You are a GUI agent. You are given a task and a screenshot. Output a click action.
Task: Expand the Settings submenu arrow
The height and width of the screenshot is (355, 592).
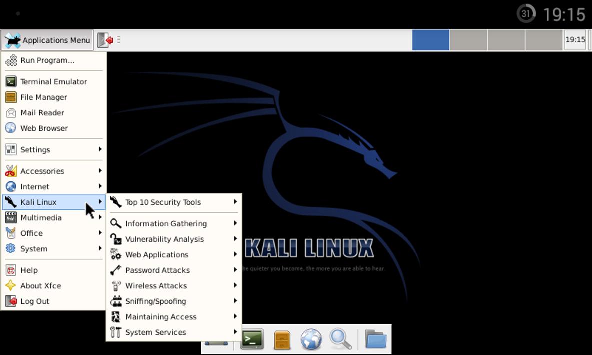[100, 150]
